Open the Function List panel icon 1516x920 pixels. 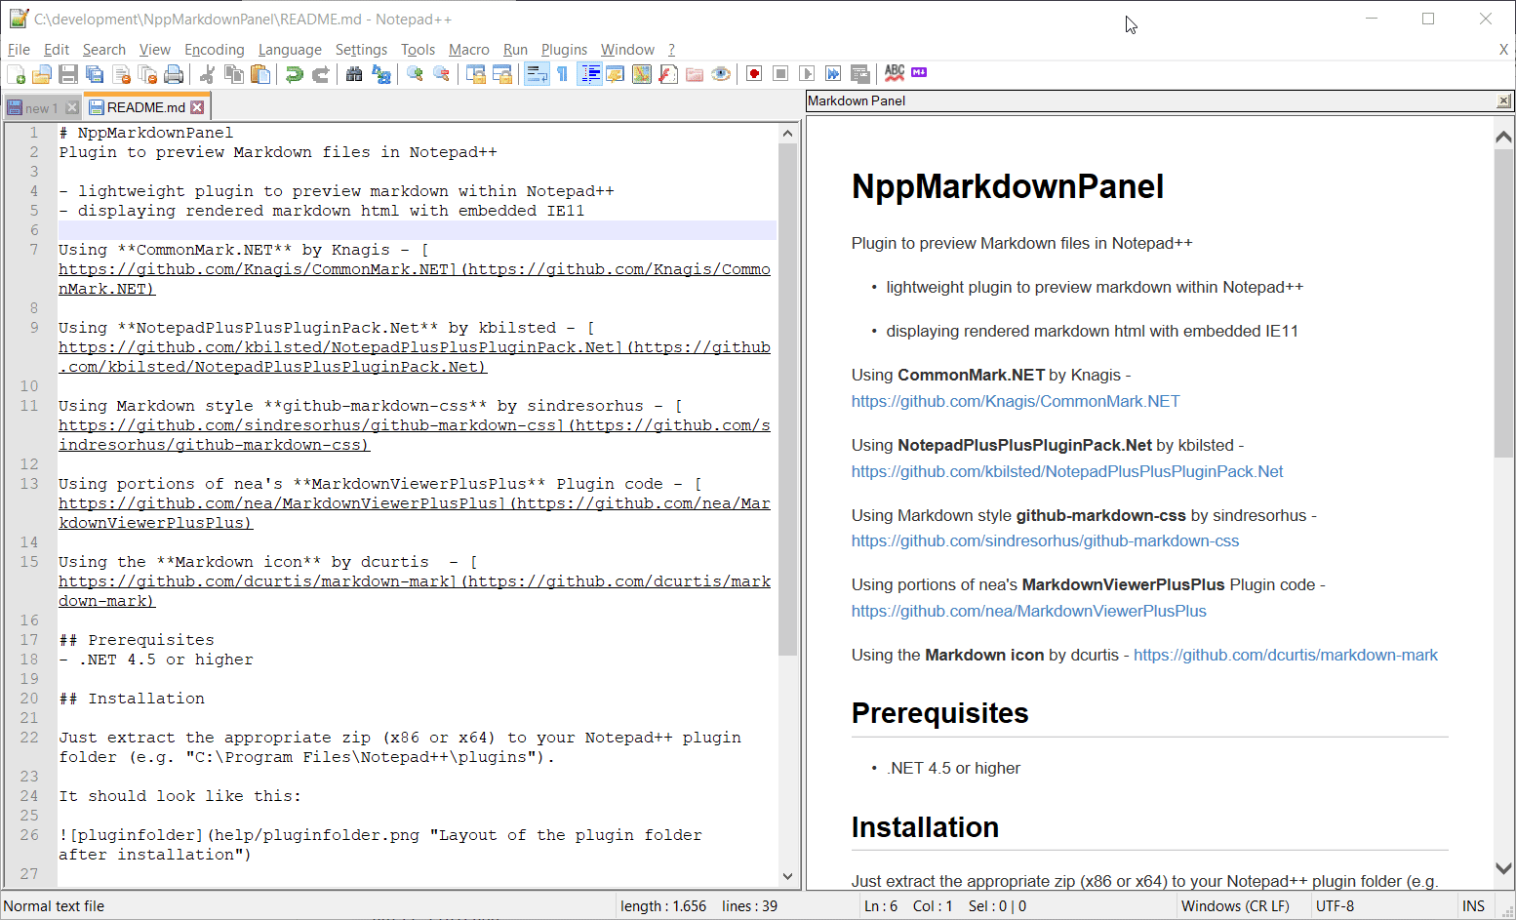pyautogui.click(x=668, y=74)
